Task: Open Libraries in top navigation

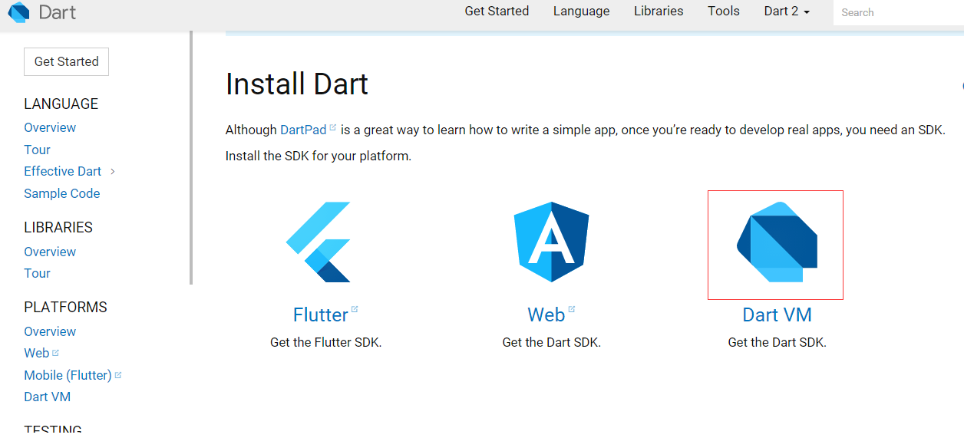Action: tap(659, 12)
